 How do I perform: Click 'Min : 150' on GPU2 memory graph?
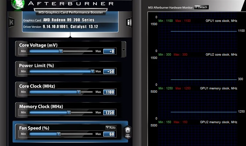(165, 122)
